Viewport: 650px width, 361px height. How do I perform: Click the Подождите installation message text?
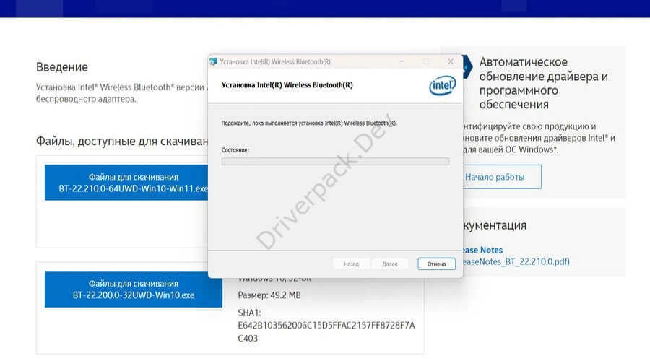tap(309, 123)
